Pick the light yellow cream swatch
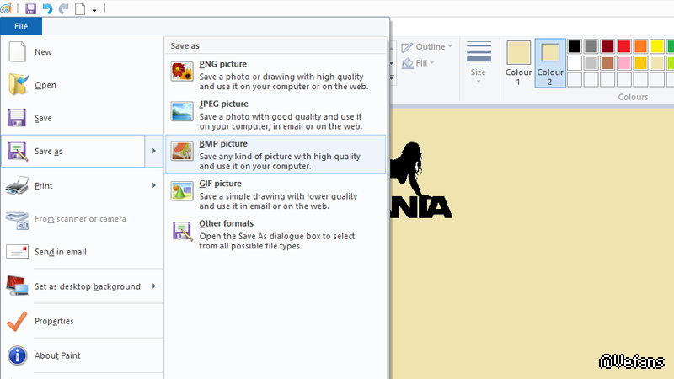 (657, 63)
